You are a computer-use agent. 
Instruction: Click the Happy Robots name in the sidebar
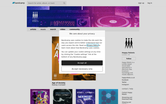pyautogui.click(x=128, y=53)
